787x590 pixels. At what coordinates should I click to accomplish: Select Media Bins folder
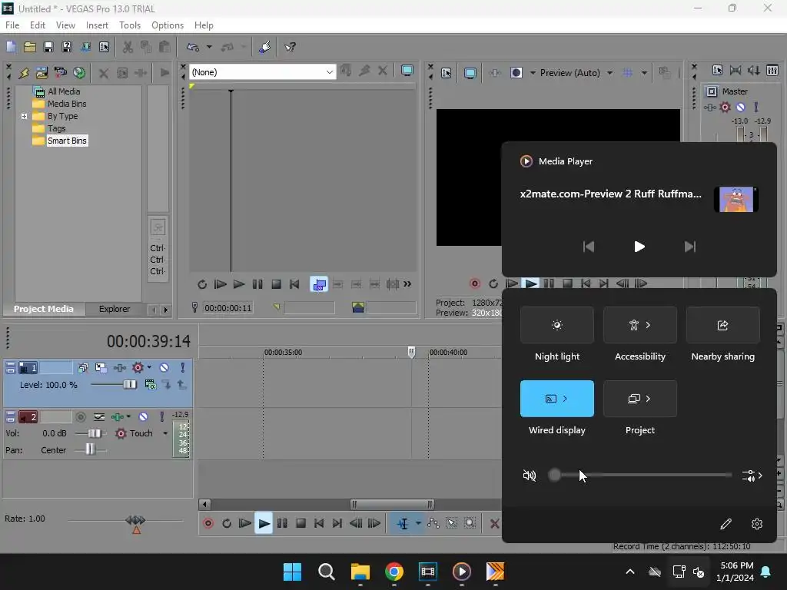pos(67,104)
